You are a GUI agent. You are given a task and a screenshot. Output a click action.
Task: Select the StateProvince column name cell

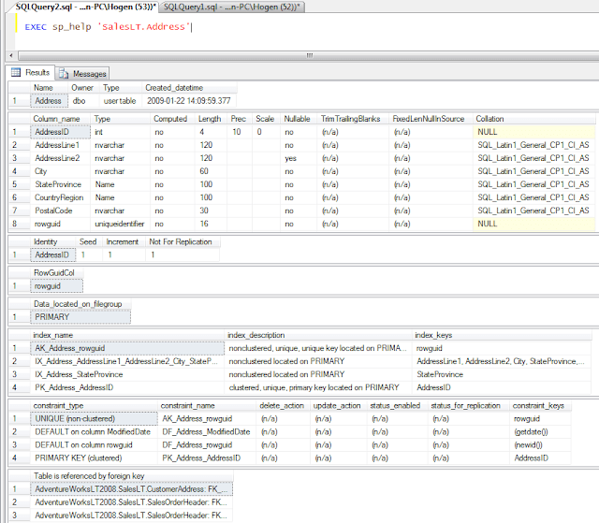click(60, 184)
